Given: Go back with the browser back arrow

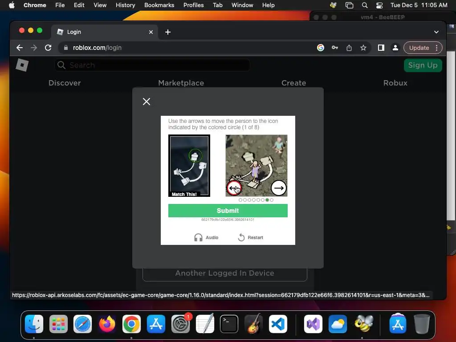Looking at the screenshot, I should pyautogui.click(x=20, y=48).
